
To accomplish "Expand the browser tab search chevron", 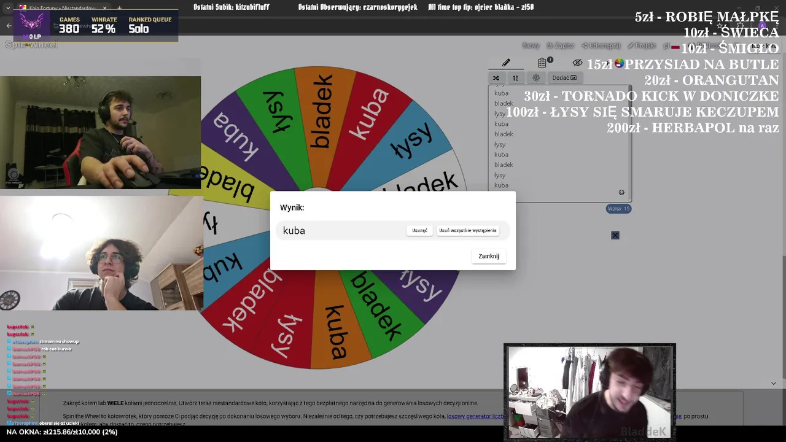I will [x=9, y=8].
